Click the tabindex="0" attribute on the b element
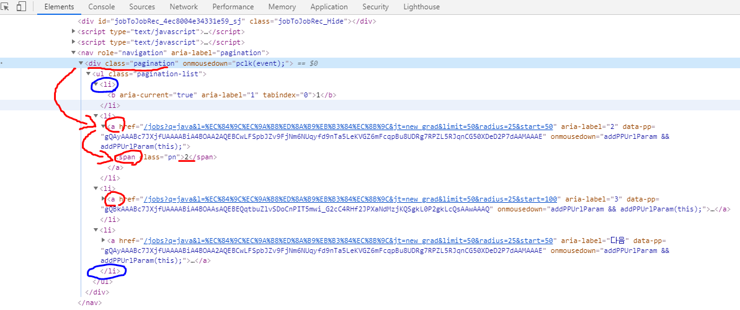The height and width of the screenshot is (310, 740). 288,95
